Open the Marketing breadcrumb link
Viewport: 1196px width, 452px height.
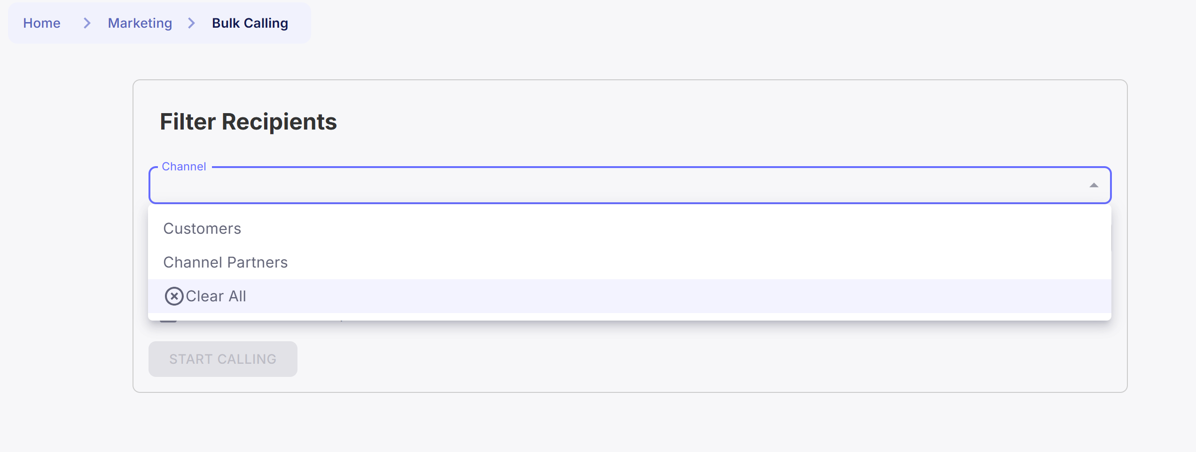140,23
